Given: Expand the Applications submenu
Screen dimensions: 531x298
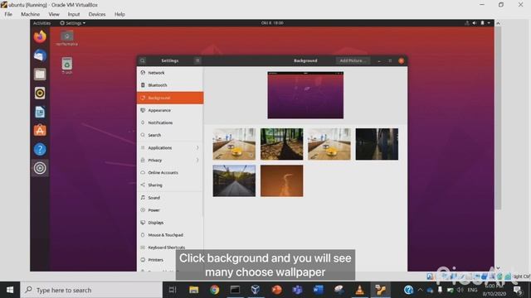Looking at the screenshot, I should pos(170,147).
